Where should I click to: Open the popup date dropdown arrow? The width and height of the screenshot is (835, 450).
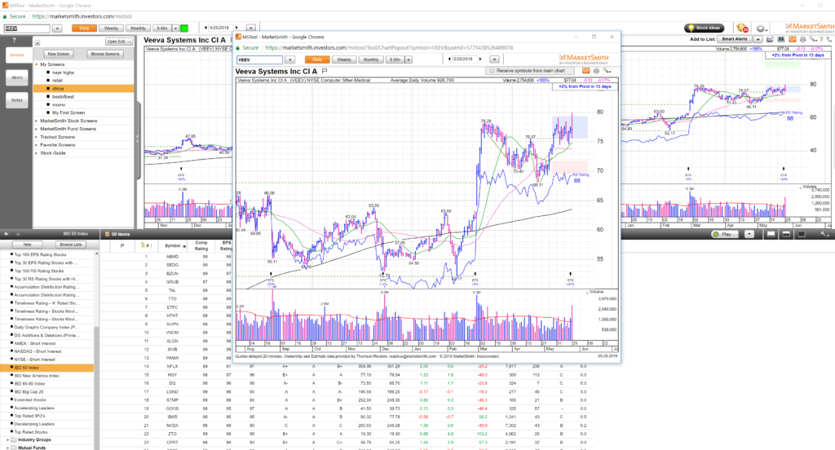tap(494, 60)
